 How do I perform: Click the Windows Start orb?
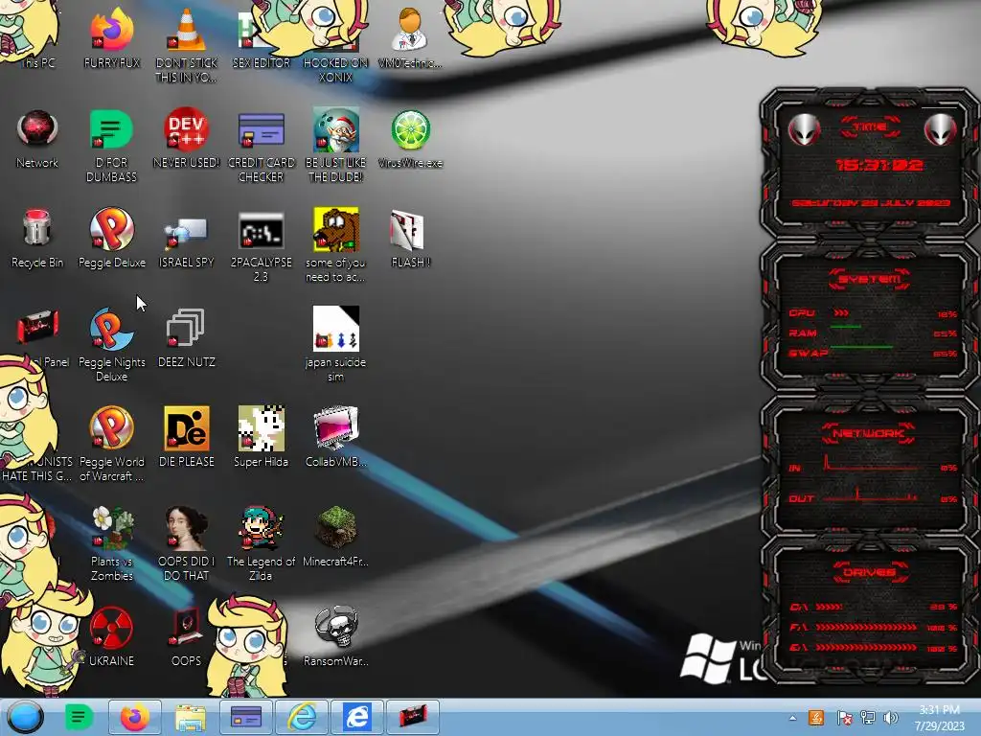click(25, 717)
